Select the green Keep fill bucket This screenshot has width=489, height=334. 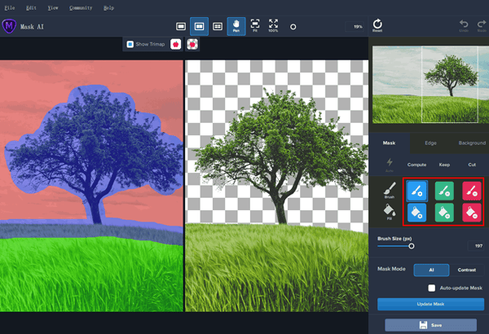pos(444,212)
